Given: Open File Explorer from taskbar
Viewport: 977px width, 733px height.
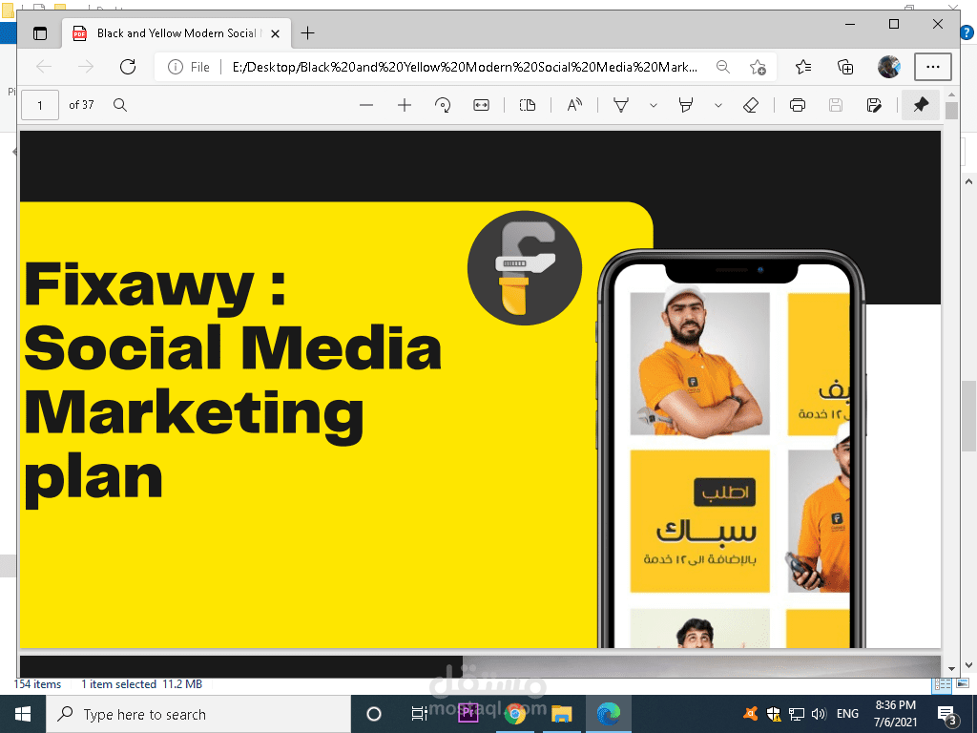Looking at the screenshot, I should coord(561,714).
